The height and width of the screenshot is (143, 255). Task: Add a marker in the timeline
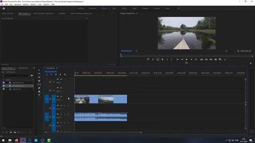[60, 75]
